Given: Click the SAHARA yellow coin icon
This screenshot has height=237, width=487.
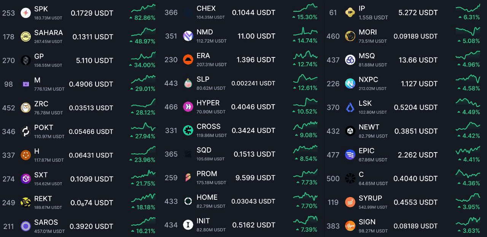Looking at the screenshot, I should (x=26, y=37).
